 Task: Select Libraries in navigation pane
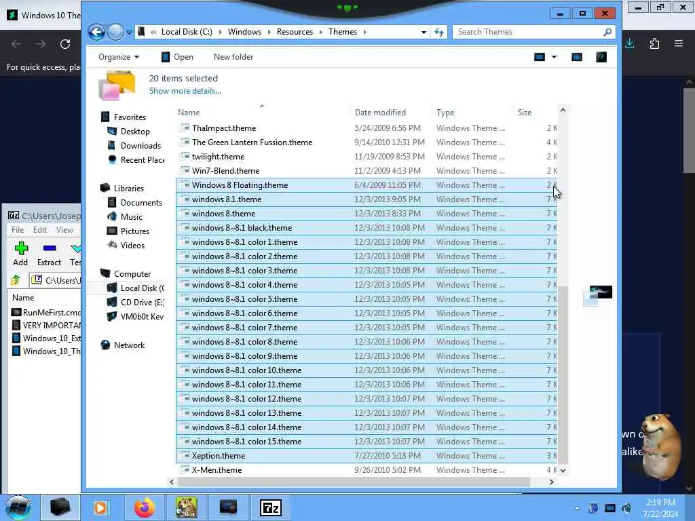pyautogui.click(x=128, y=189)
